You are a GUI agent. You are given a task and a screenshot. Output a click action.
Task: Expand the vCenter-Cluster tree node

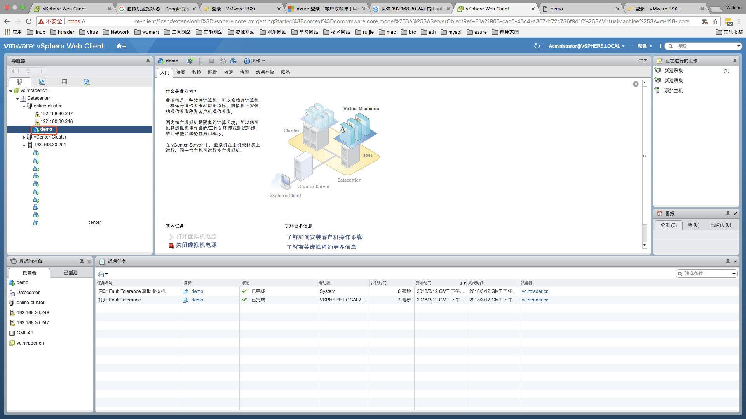click(24, 137)
